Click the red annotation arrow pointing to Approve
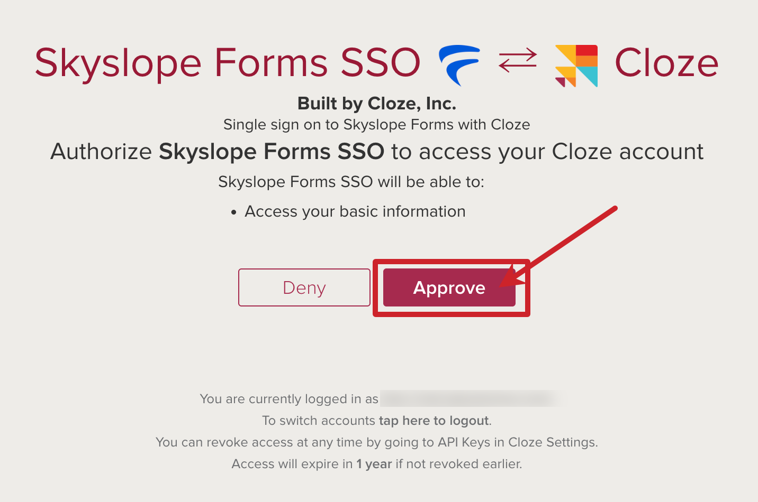This screenshot has height=502, width=758. tap(566, 240)
